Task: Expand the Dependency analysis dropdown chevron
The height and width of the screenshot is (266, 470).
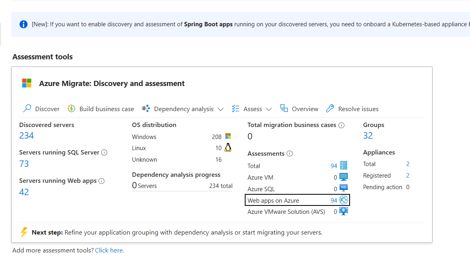Action: 221,109
